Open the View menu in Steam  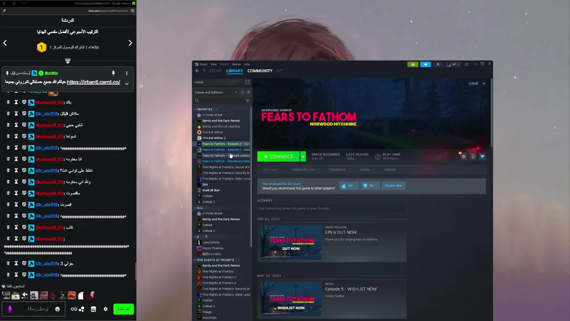tap(214, 64)
